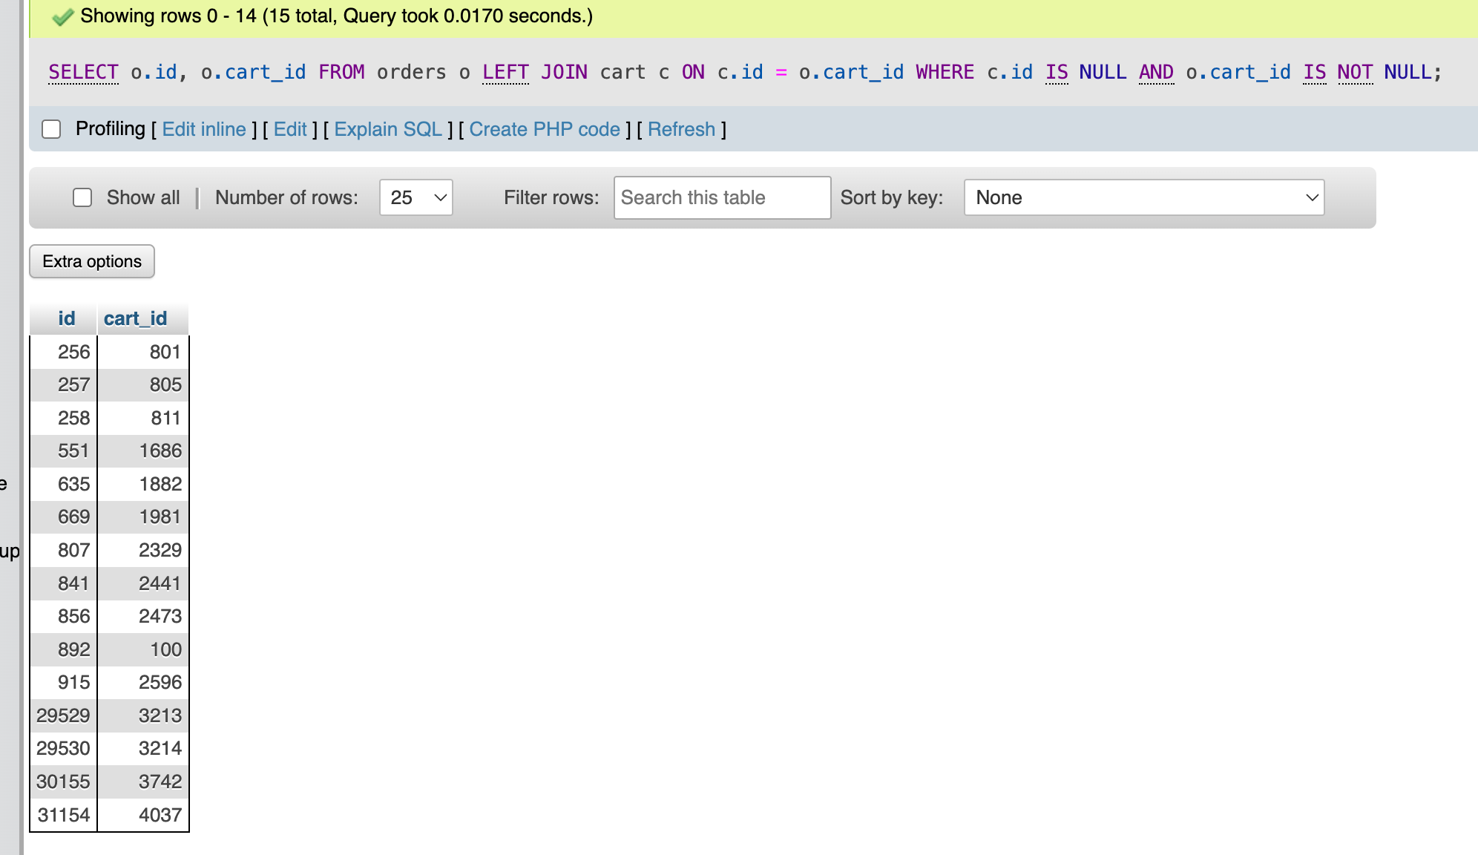Screen dimensions: 1478x855
Task: Select cart_id cell 811
Action: tap(143, 418)
